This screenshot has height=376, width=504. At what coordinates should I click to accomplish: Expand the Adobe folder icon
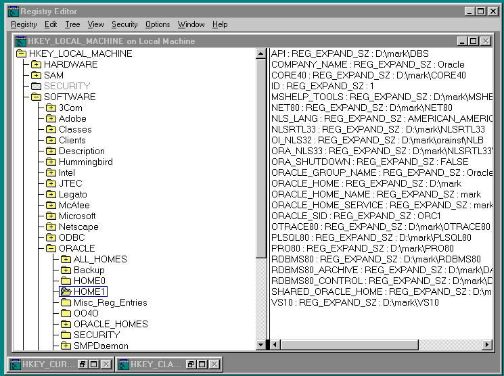point(51,118)
